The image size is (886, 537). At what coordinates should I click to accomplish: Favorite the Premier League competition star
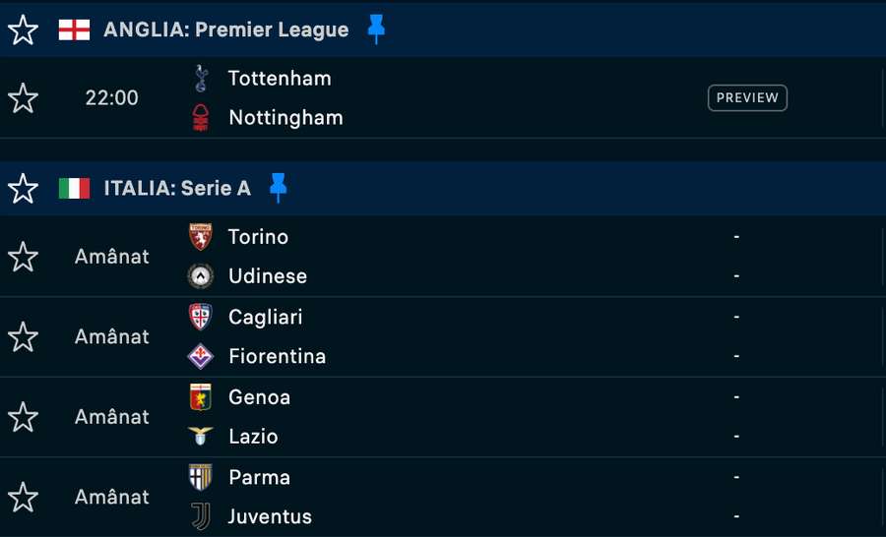click(23, 30)
